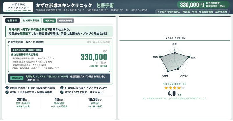Click the 同時施術可 badge
The height and width of the screenshot is (121, 233).
(17, 78)
